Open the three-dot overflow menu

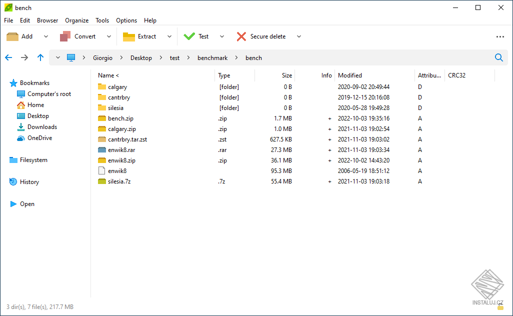(x=500, y=36)
